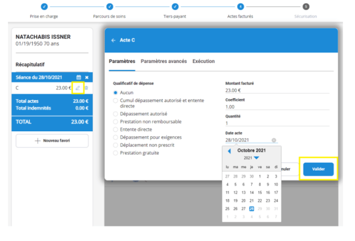
Task: Switch to the Exécution tab
Action: tap(203, 61)
